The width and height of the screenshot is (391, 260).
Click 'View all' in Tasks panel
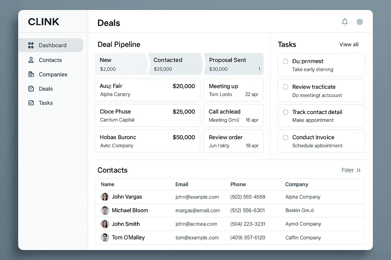(349, 45)
